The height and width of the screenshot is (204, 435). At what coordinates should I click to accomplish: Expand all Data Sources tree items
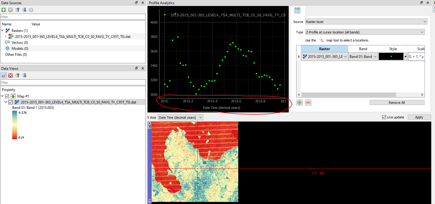(24, 10)
